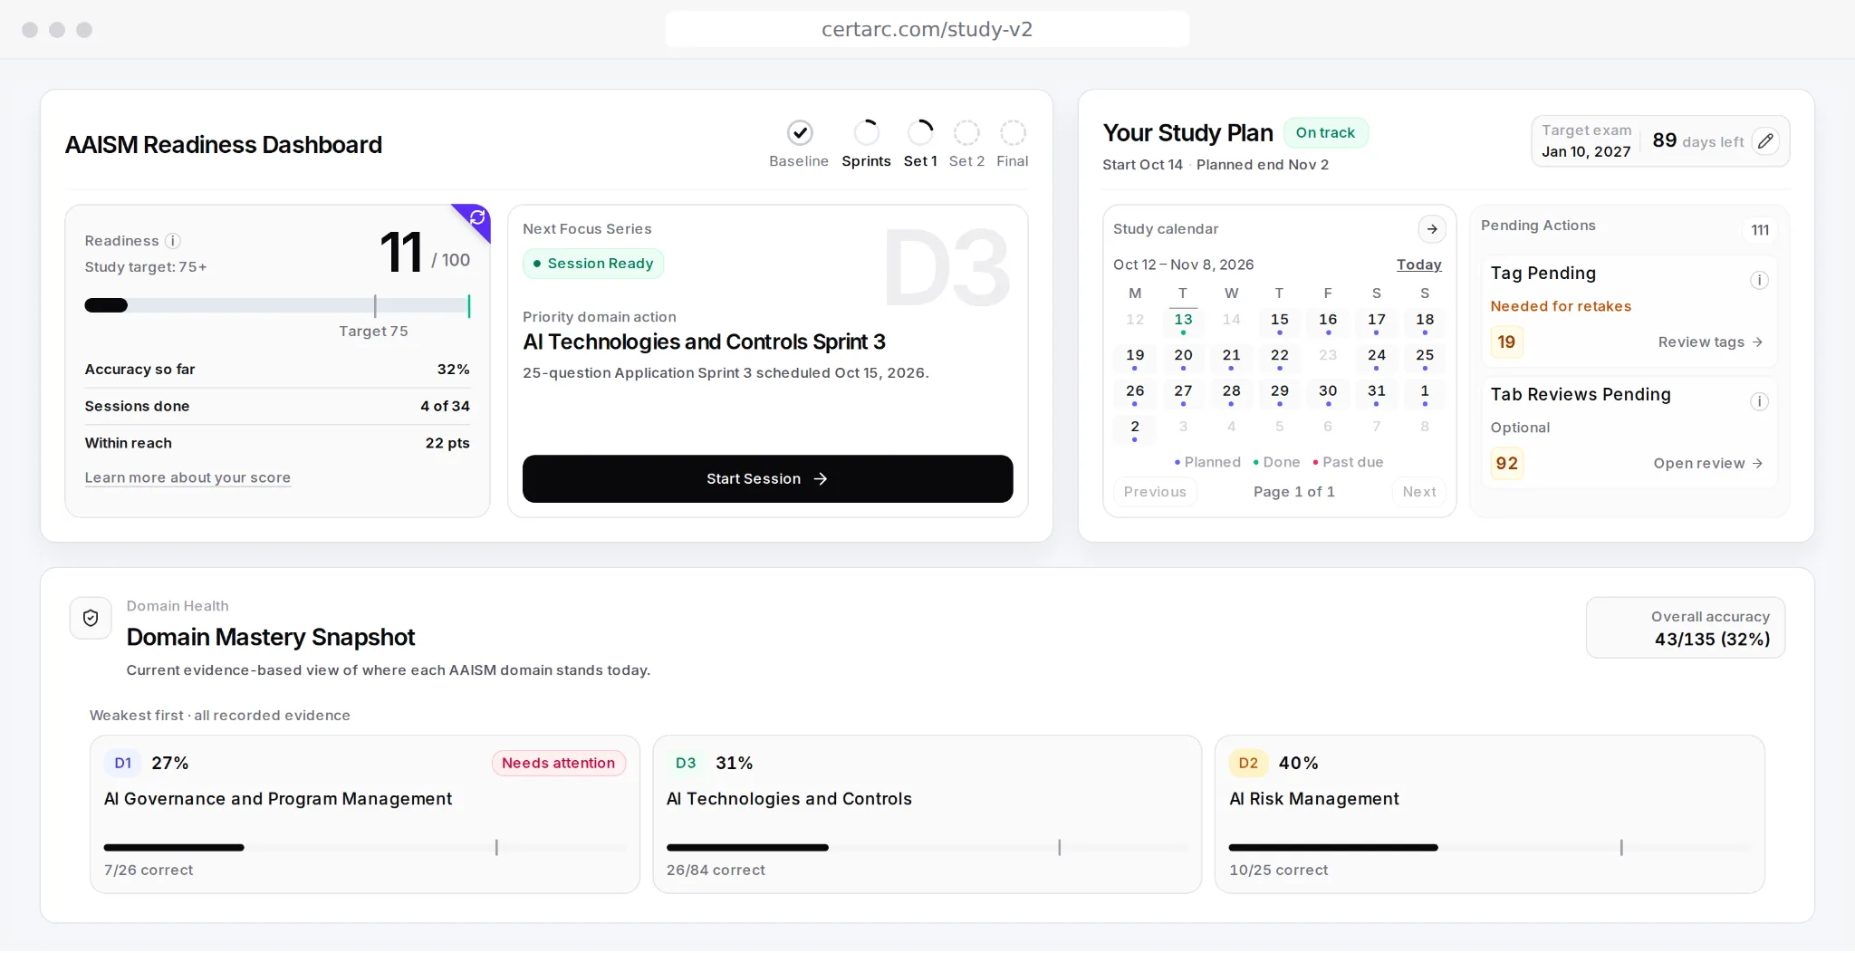Click Tab Reviews Pending info icon
This screenshot has width=1855, height=953.
[1759, 401]
